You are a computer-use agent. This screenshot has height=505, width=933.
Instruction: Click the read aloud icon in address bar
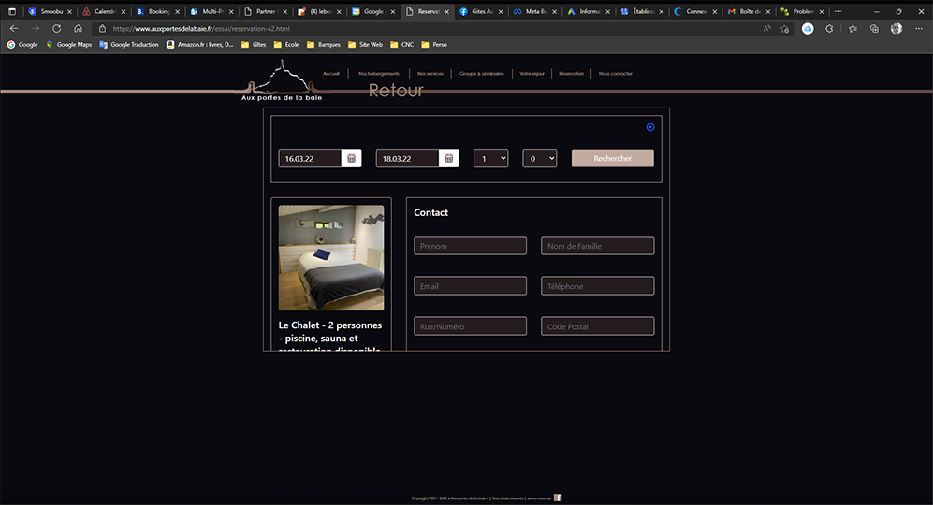(767, 29)
